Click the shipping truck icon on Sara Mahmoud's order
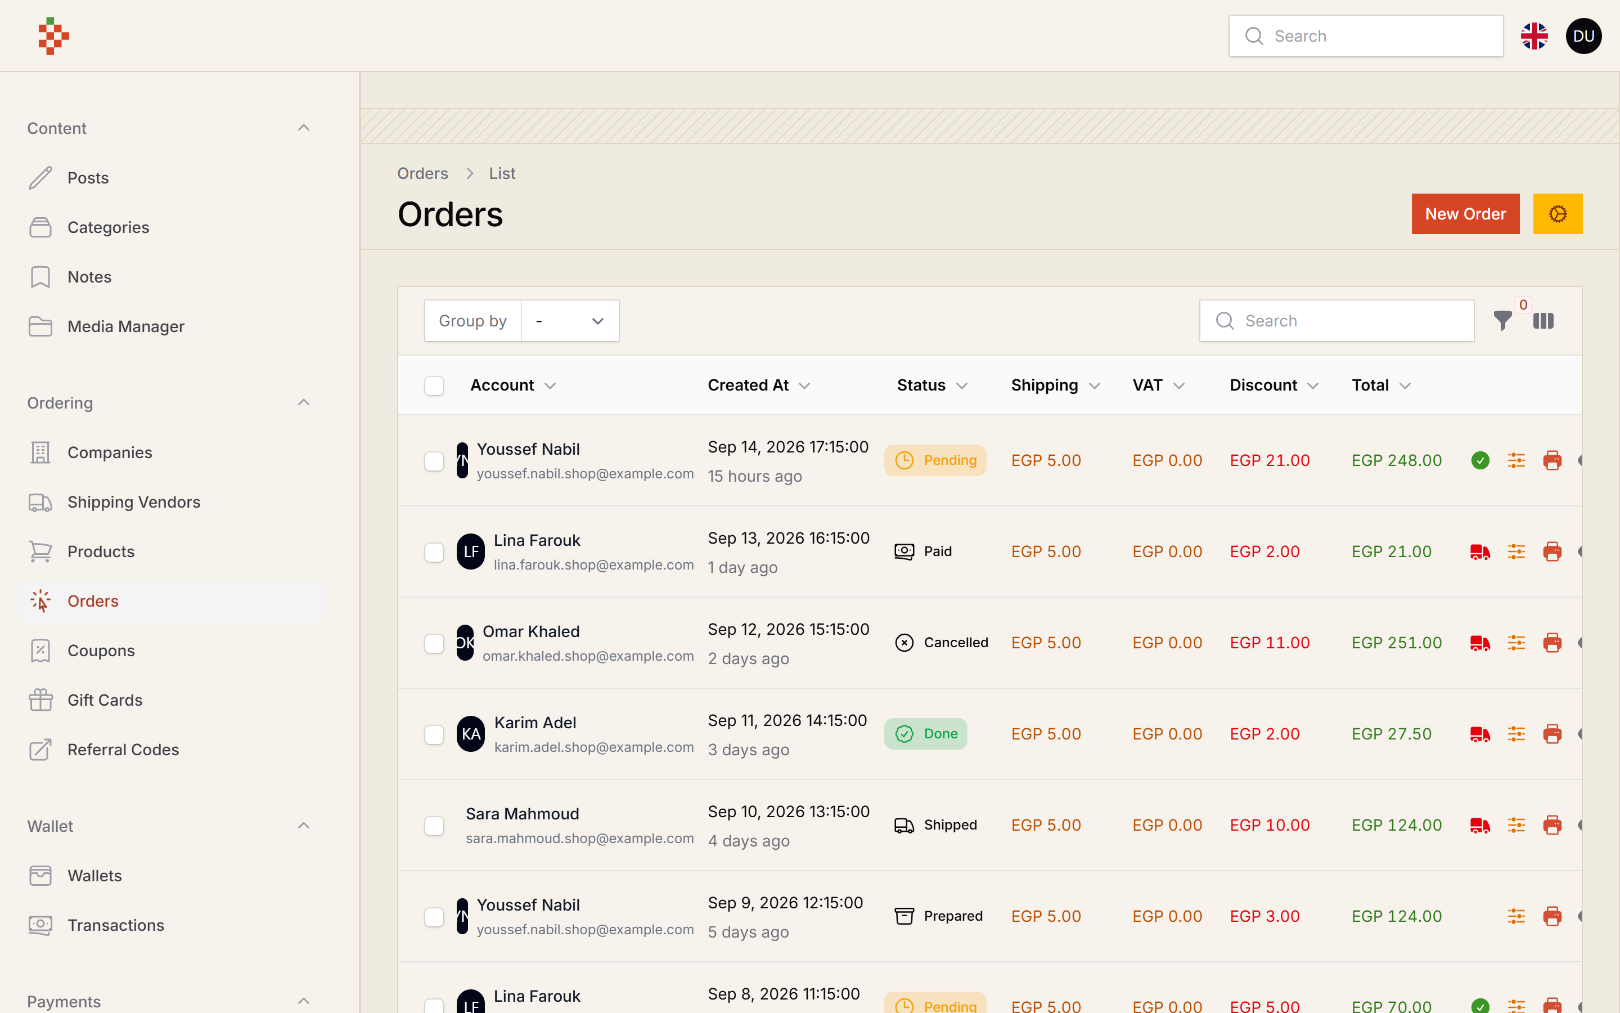Viewport: 1620px width, 1013px height. coord(1480,824)
